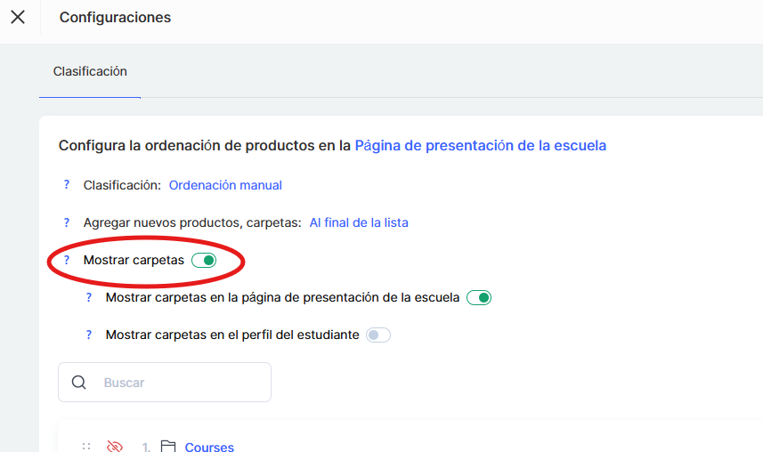Click the drag handle on the Courses row
This screenshot has width=763, height=452.
(x=86, y=447)
